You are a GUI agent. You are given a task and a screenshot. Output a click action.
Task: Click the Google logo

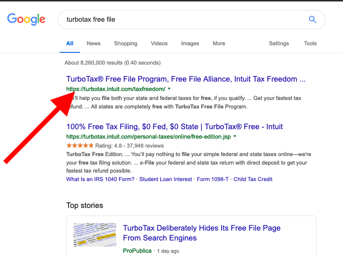[x=26, y=19]
